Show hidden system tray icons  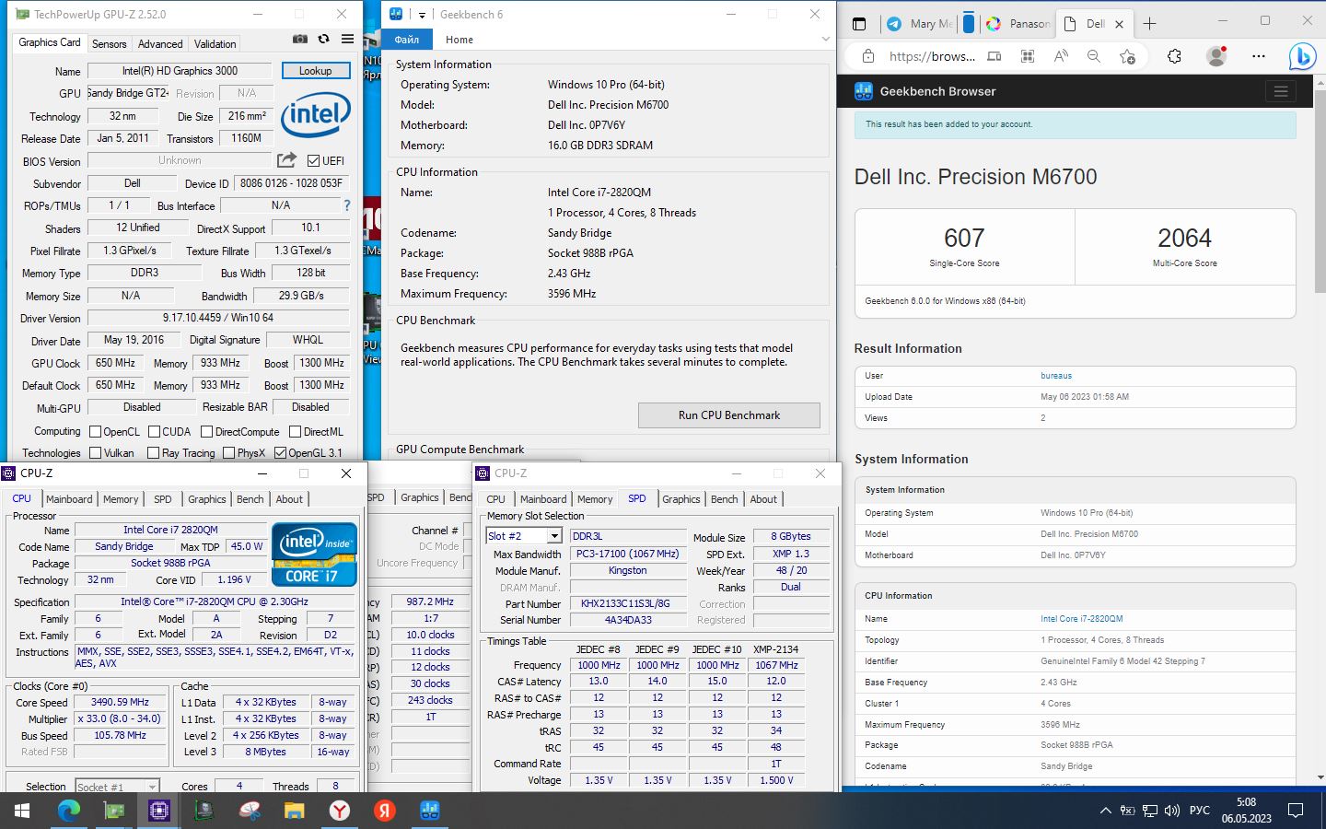(1105, 811)
